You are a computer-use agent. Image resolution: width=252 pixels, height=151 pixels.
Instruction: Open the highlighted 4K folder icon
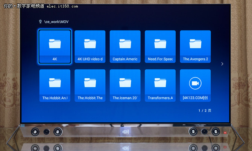pos(55,44)
